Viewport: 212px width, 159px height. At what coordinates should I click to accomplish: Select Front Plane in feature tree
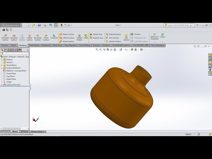click(x=11, y=74)
